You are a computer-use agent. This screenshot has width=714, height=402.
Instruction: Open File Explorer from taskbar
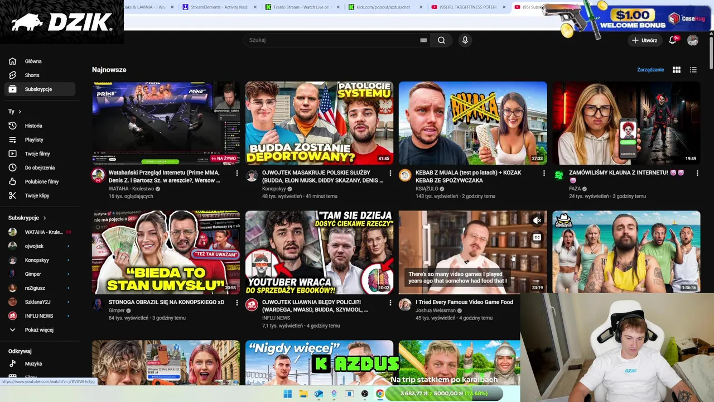(x=303, y=394)
